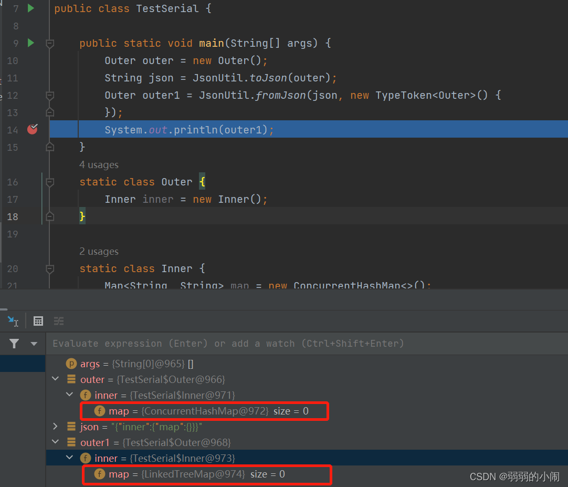The width and height of the screenshot is (568, 487).
Task: Click the filter funnel icon in variables pane
Action: (x=14, y=344)
